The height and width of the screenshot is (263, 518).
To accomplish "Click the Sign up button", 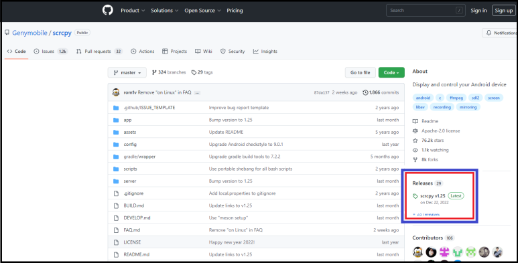I will tap(503, 11).
